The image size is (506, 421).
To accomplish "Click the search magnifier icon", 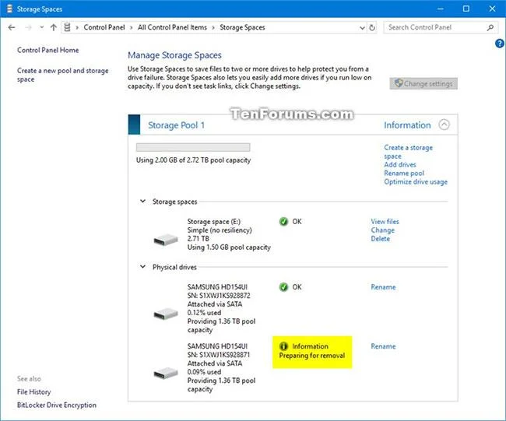I will tap(490, 27).
